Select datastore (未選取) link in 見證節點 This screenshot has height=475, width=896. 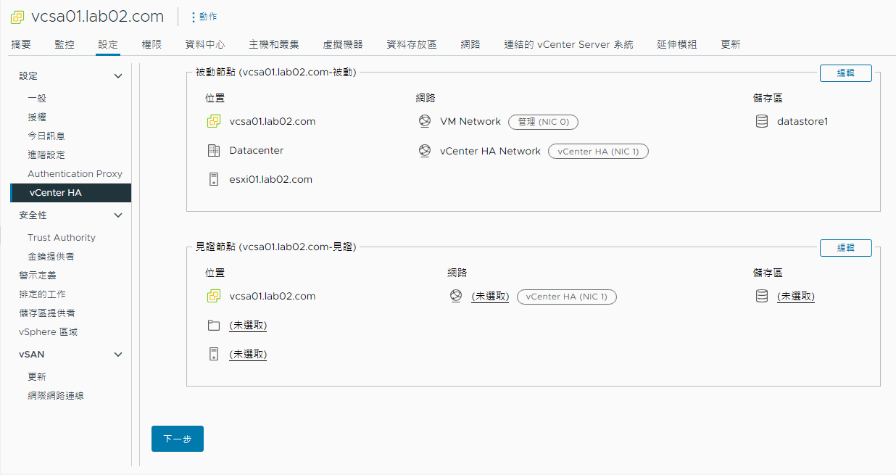tap(796, 297)
